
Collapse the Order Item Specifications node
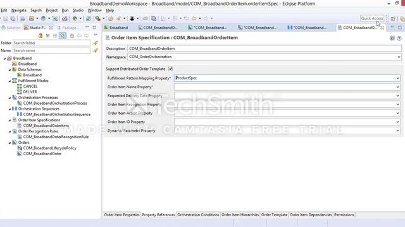(x=10, y=120)
